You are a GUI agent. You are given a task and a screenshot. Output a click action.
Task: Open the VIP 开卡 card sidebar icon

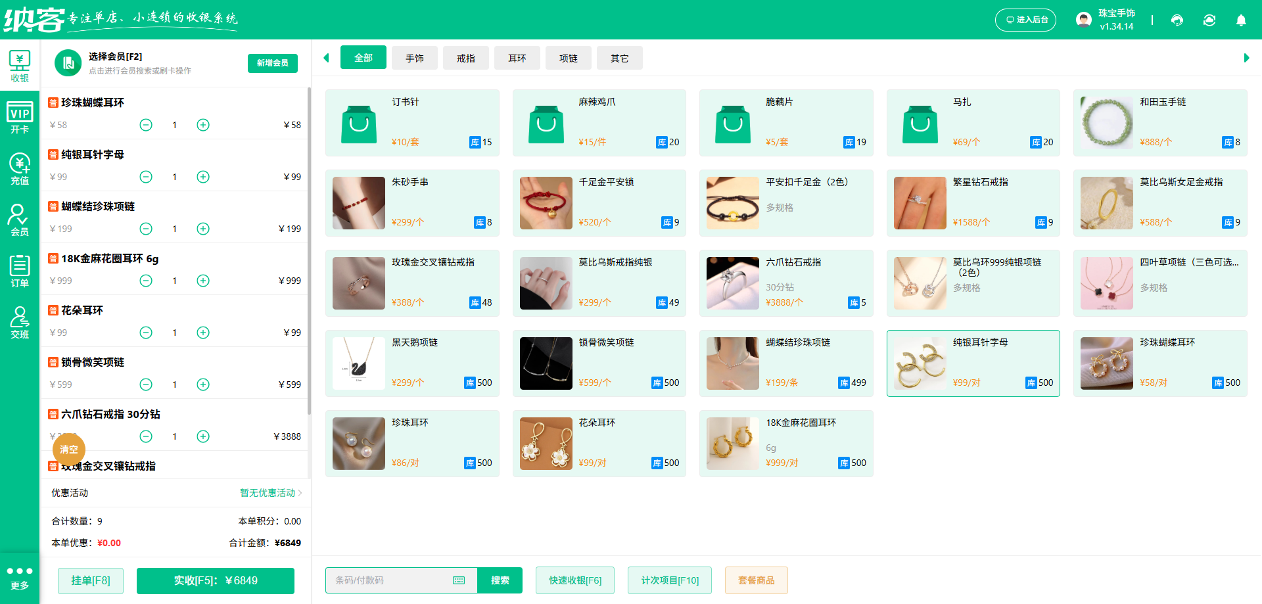(x=20, y=118)
